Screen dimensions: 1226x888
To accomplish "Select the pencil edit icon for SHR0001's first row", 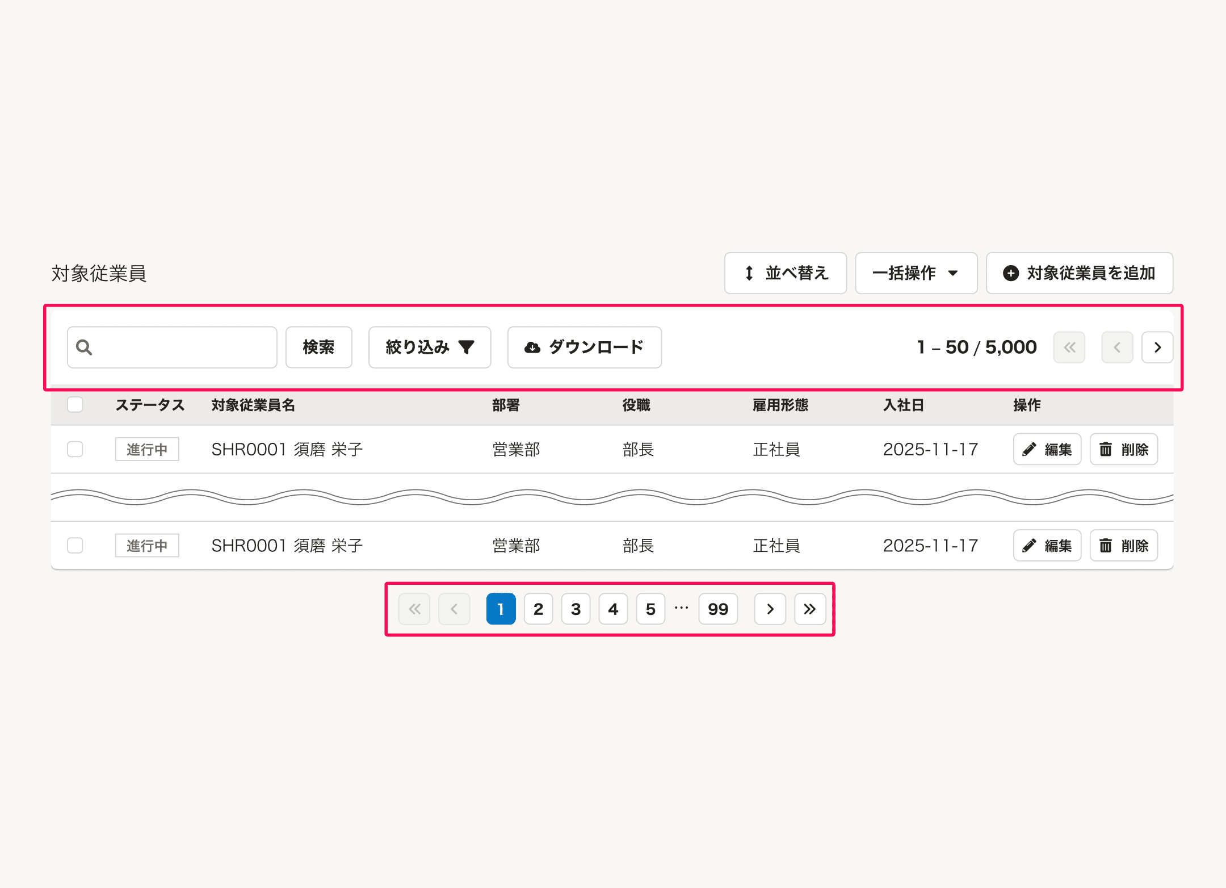I will [x=1028, y=449].
